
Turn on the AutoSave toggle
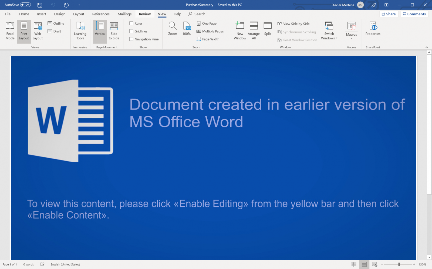coord(25,5)
